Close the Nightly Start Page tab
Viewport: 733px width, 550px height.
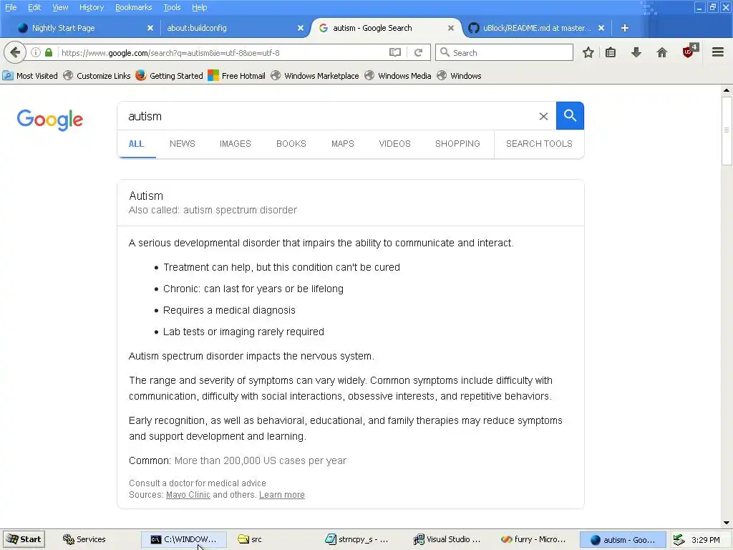click(x=150, y=28)
